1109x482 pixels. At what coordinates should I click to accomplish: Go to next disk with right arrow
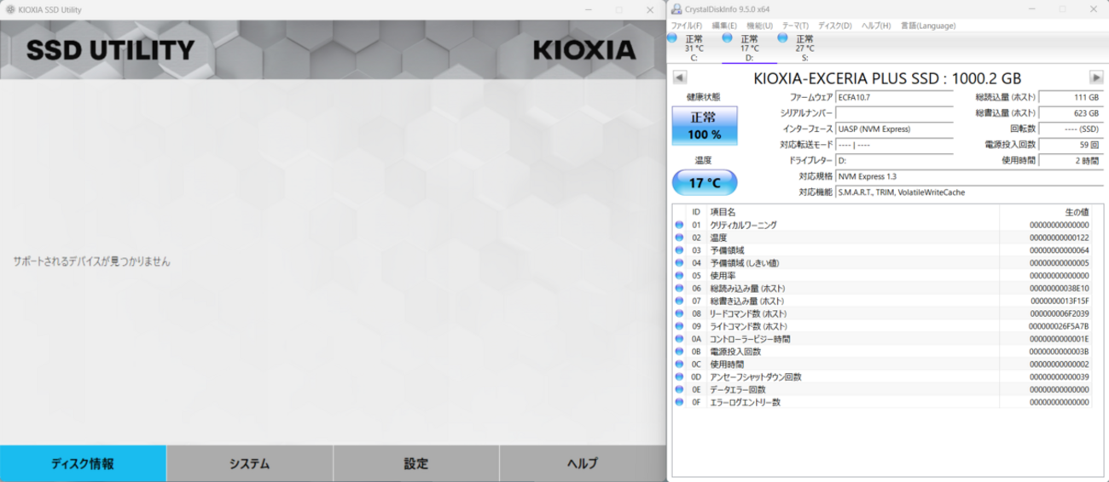1096,78
